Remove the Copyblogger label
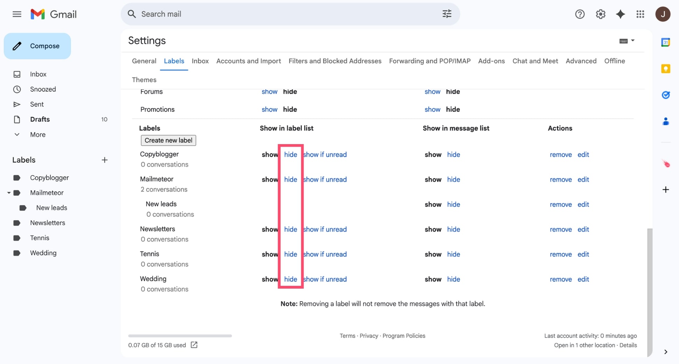 pyautogui.click(x=561, y=154)
